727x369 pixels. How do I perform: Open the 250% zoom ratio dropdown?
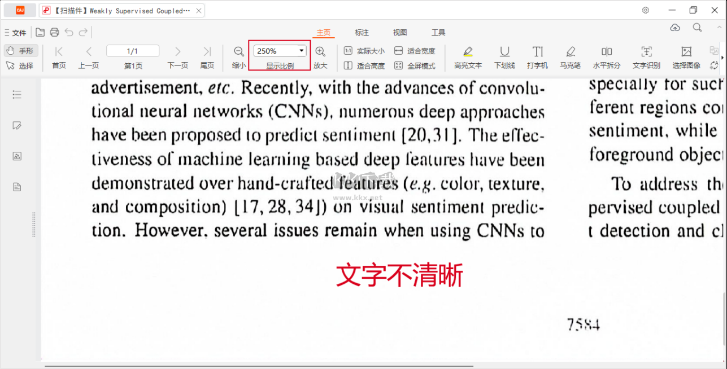coord(302,51)
